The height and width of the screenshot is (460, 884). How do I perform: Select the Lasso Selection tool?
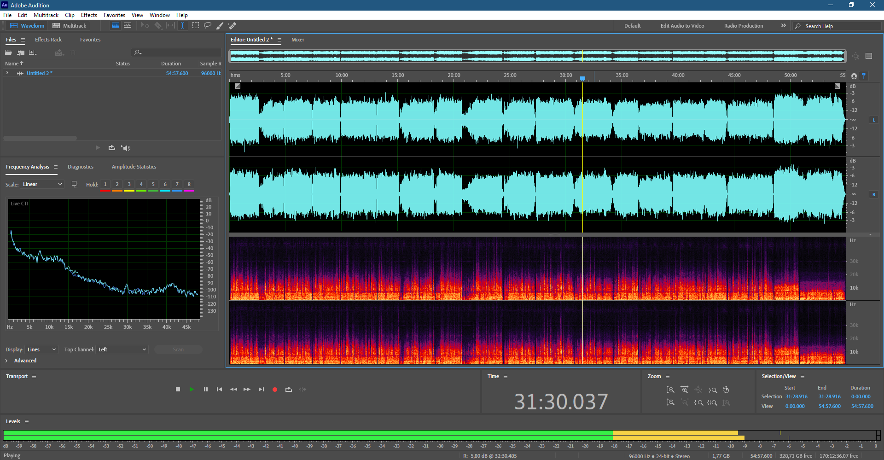coord(208,26)
